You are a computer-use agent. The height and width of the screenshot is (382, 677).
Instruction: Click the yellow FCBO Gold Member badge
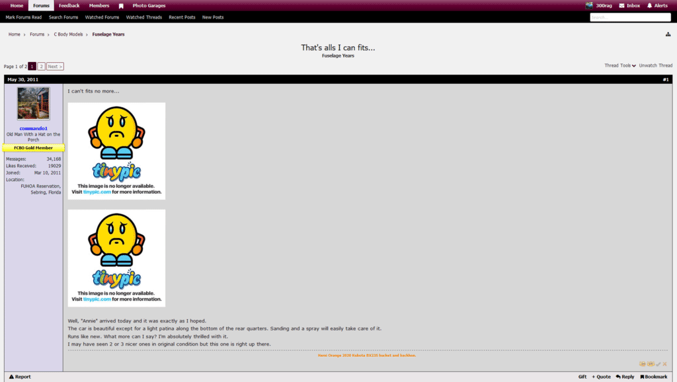[x=33, y=147]
